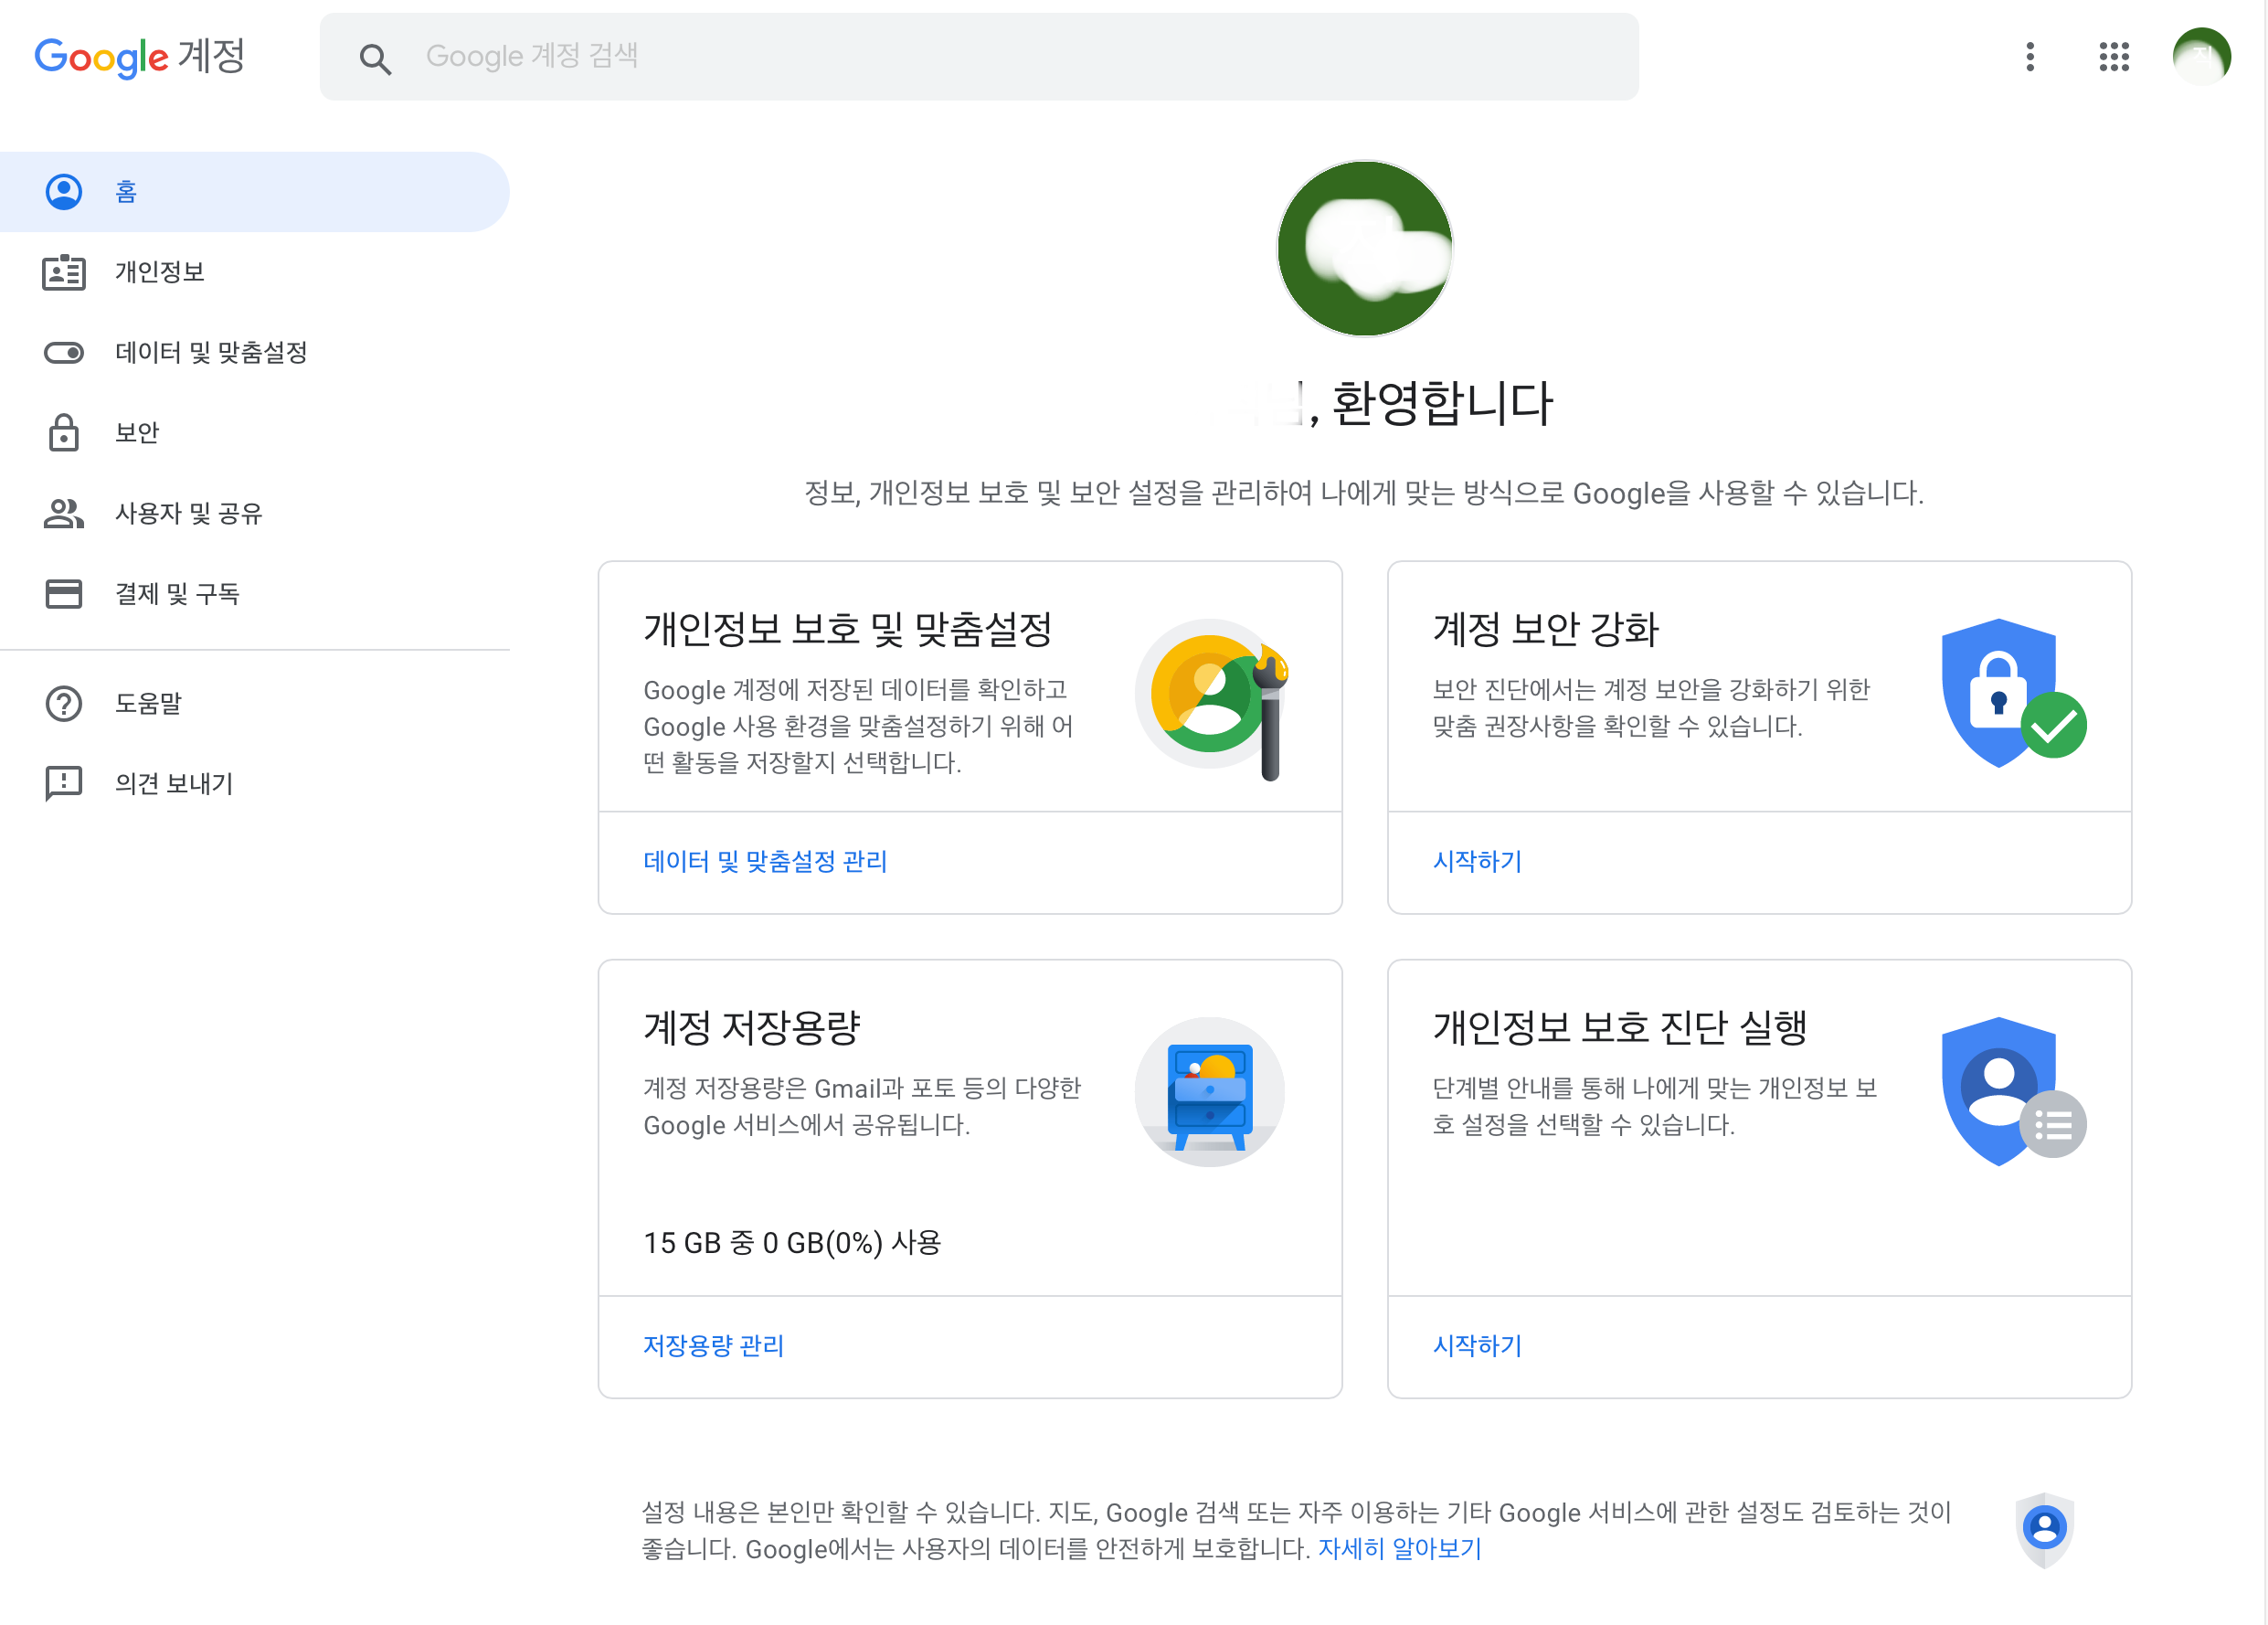2268x1625 pixels.
Task: Click the 결제 및 구독 credit card icon
Action: 64,593
